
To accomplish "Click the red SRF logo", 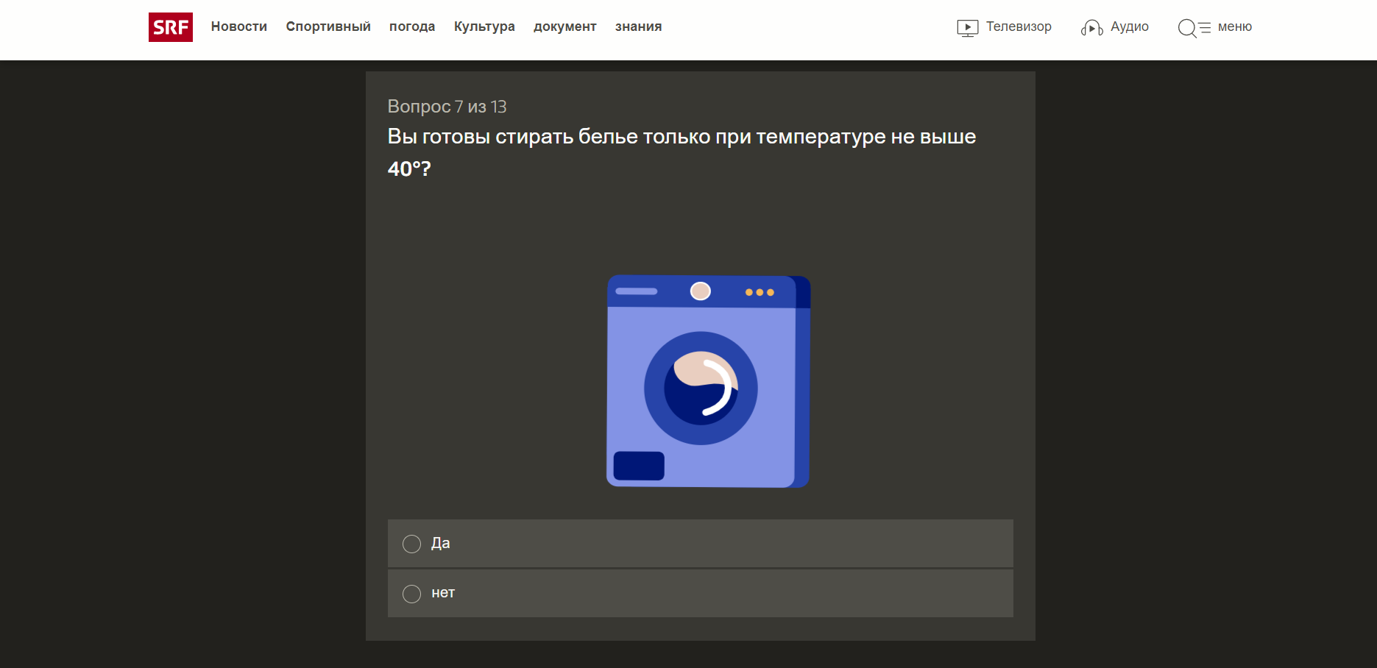I will (170, 27).
